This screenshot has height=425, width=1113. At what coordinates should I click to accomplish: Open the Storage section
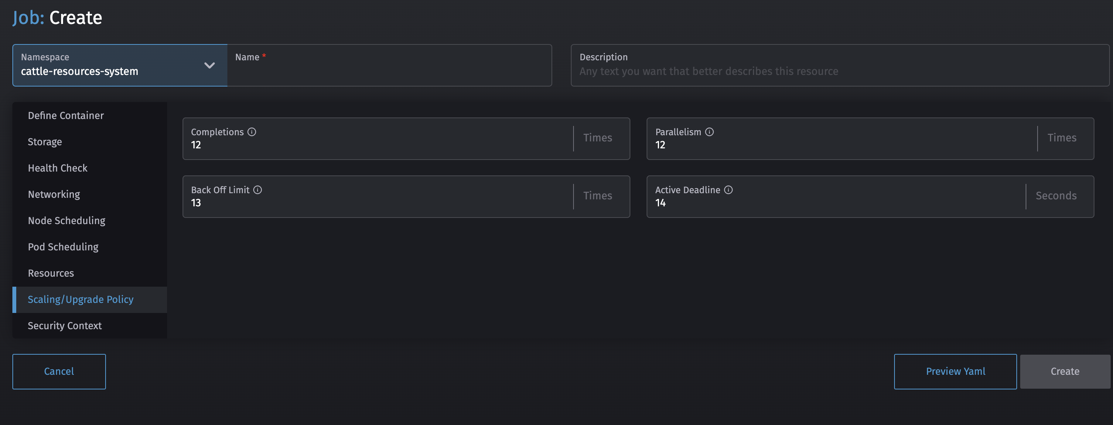pos(44,141)
